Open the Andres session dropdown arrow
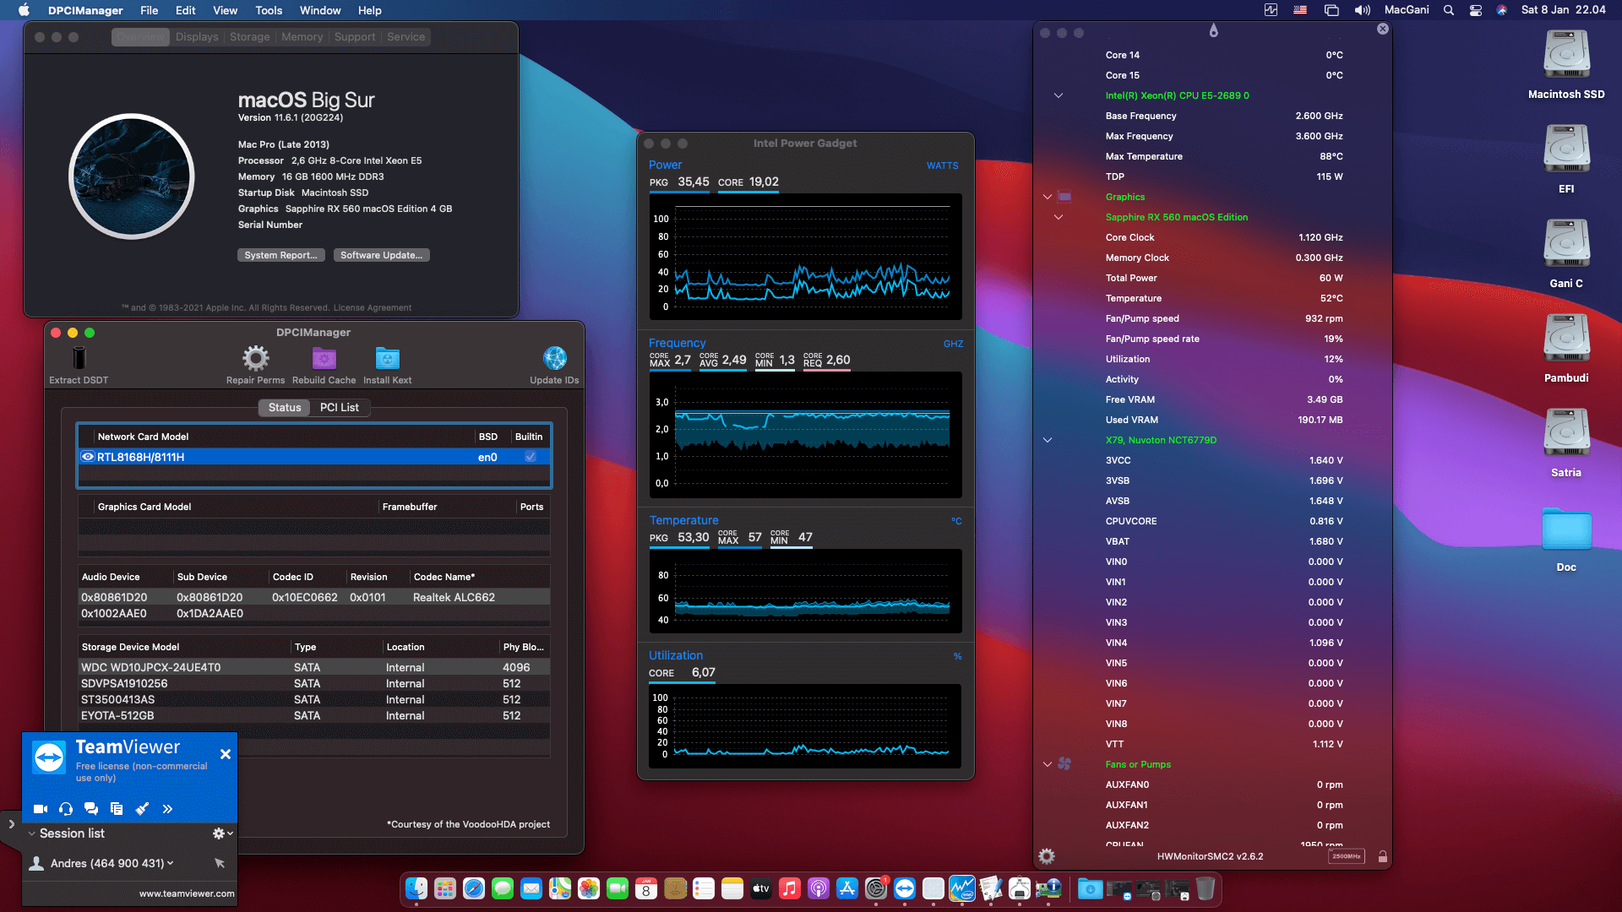1622x912 pixels. [171, 863]
